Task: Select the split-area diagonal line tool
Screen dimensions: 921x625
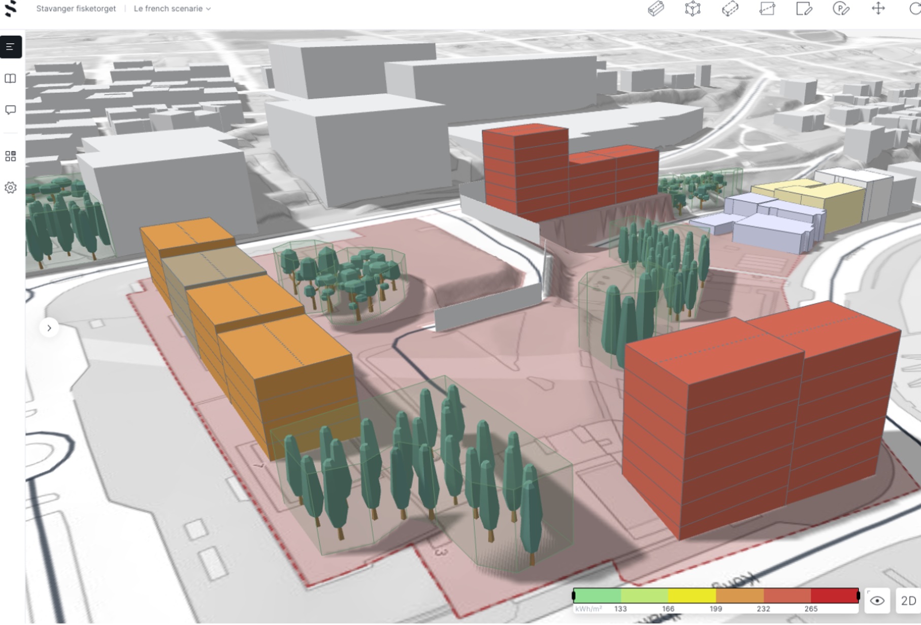Action: click(x=767, y=9)
